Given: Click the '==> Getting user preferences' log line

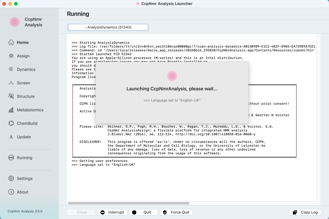Looking at the screenshot, I should point(100,161).
